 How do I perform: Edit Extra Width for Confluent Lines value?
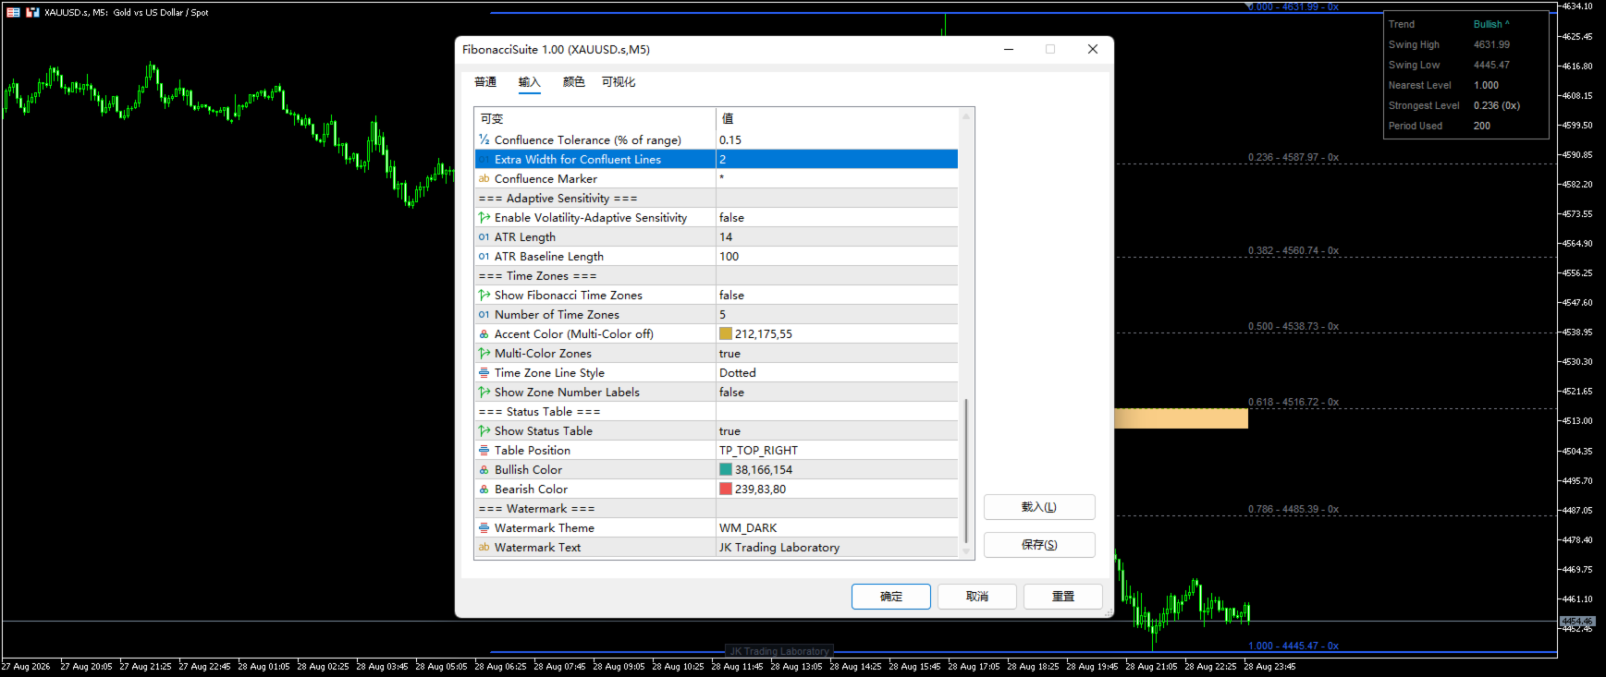837,159
